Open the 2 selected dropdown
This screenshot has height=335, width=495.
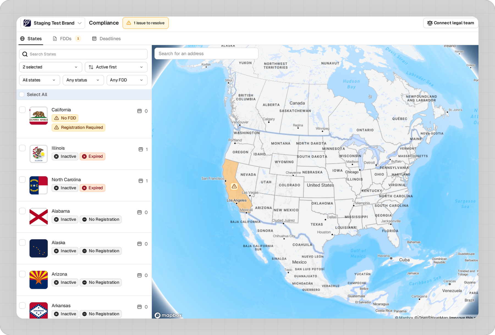point(51,67)
